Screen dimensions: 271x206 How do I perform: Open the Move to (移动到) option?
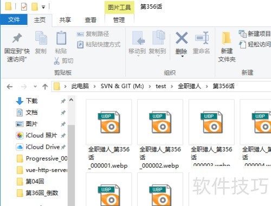[x=137, y=43]
